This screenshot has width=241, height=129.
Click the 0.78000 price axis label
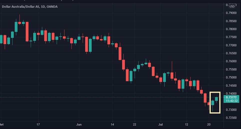click(x=231, y=29)
